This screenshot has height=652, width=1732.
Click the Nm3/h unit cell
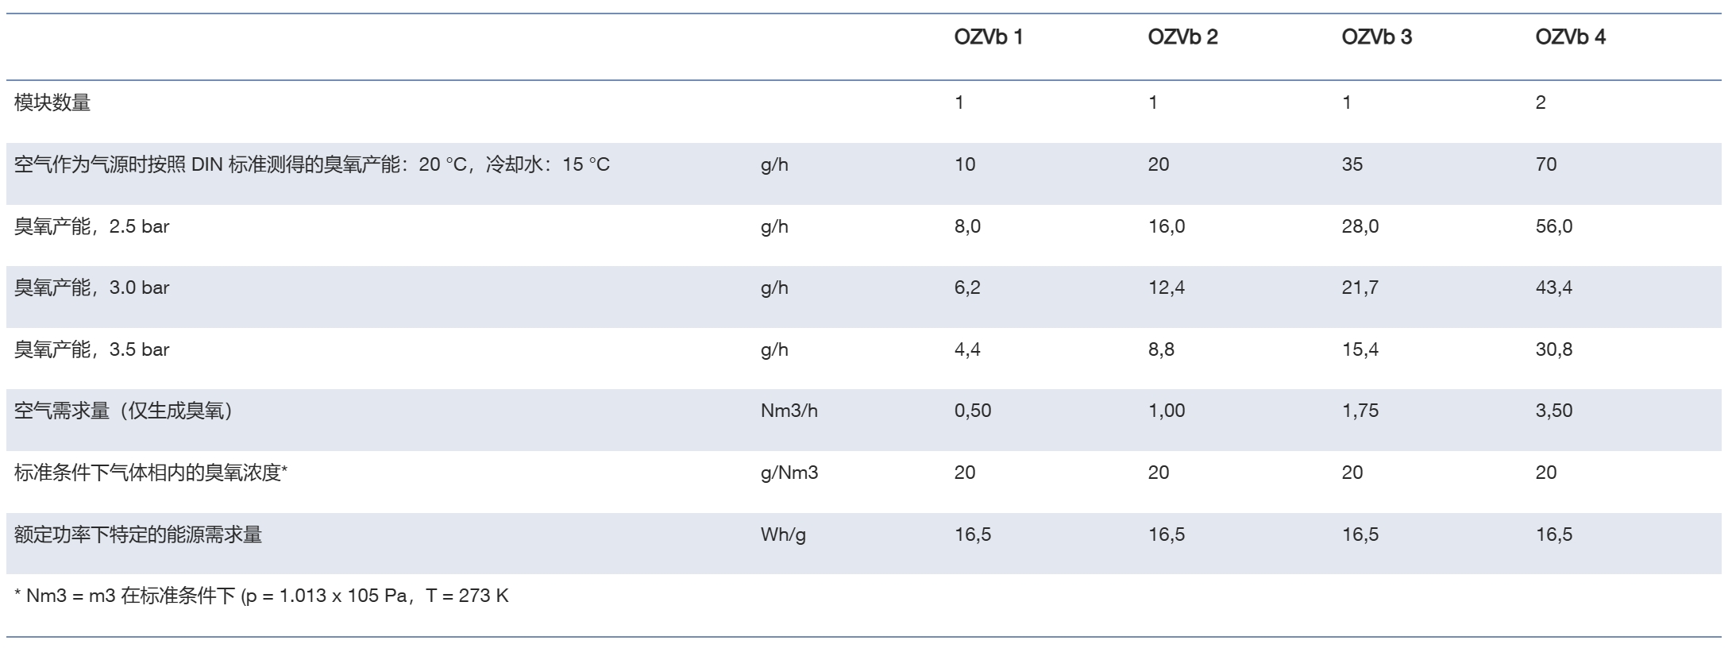pyautogui.click(x=789, y=411)
